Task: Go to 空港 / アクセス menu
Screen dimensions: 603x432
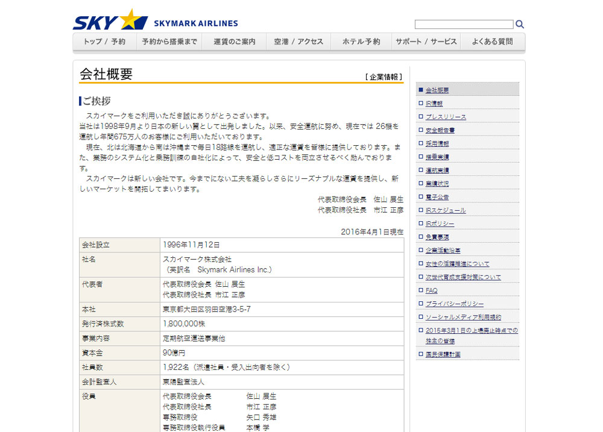Action: coord(298,42)
